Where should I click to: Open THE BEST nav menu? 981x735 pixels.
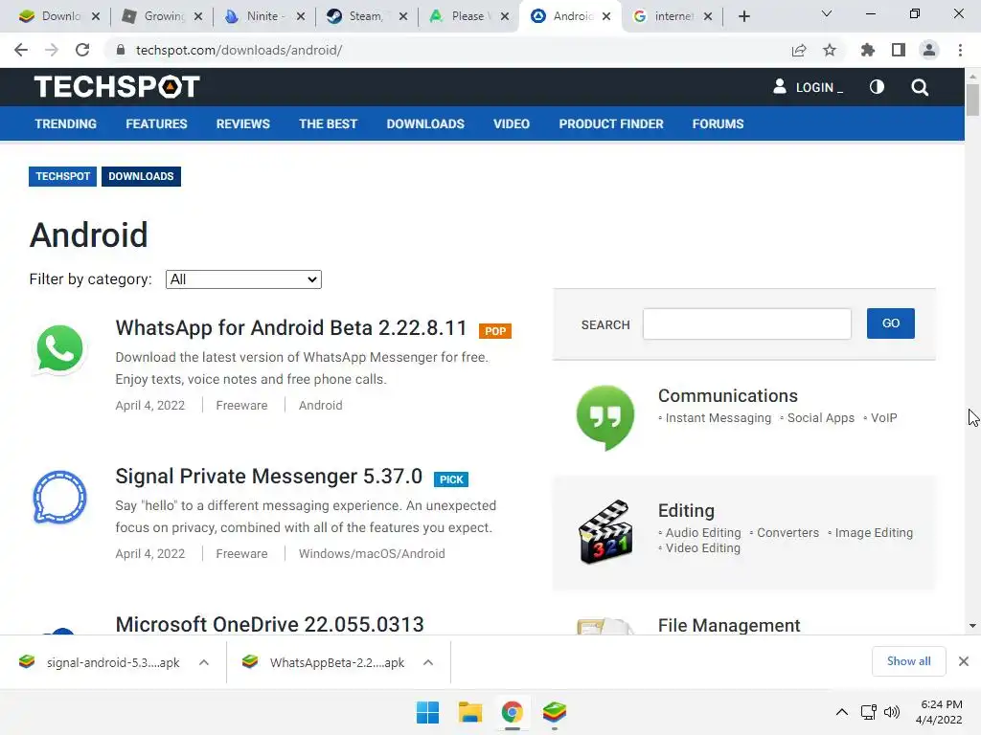point(328,123)
